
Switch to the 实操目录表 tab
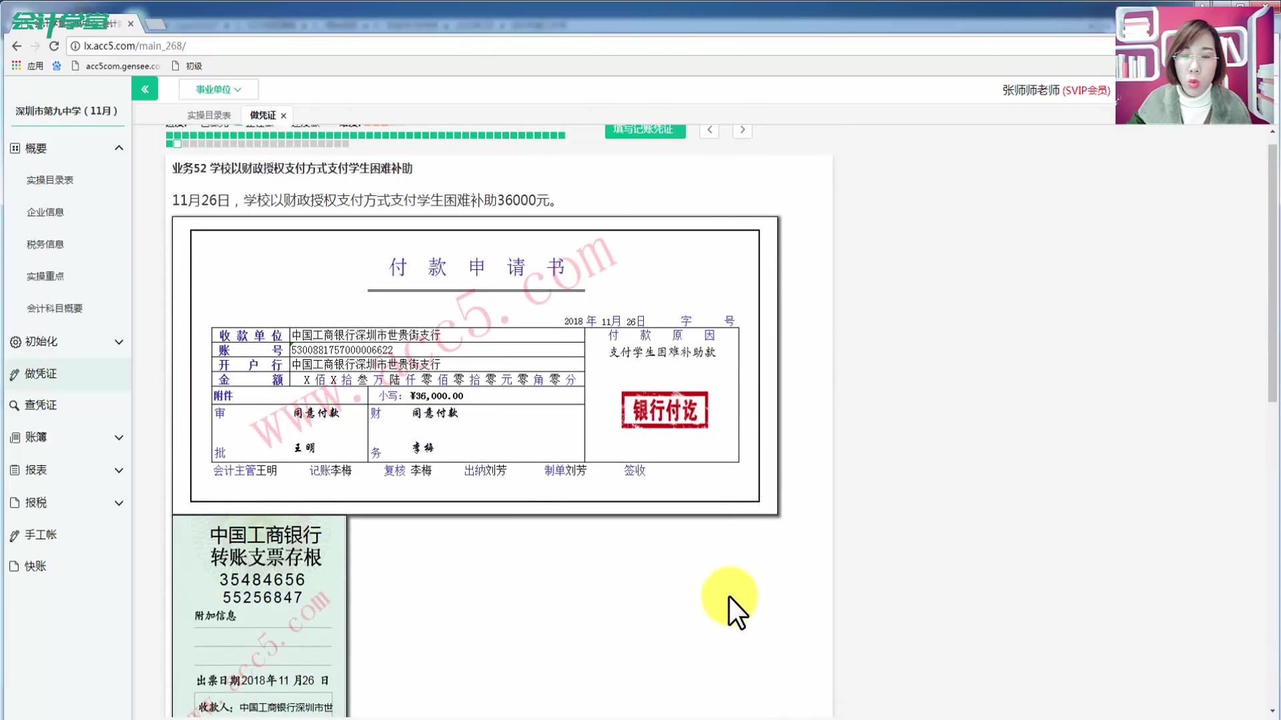click(209, 115)
